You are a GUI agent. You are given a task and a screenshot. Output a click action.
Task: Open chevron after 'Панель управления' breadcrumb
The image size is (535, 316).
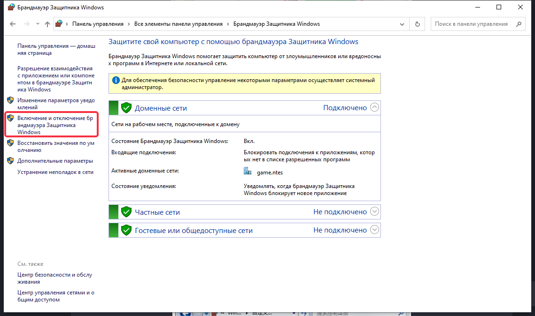pyautogui.click(x=129, y=24)
